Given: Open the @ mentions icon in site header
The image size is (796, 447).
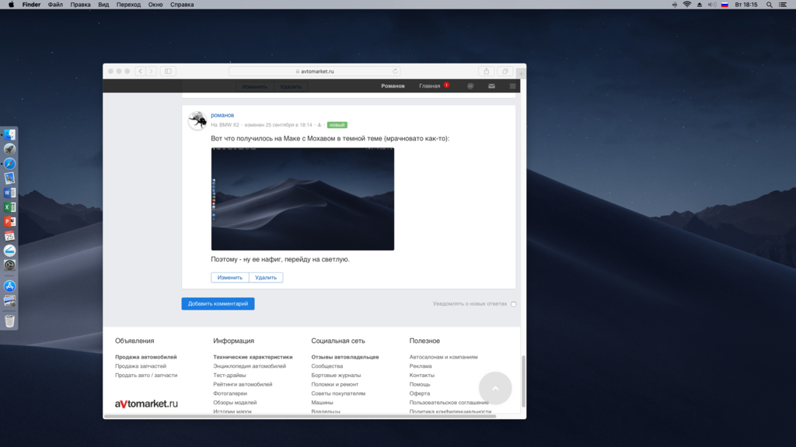Looking at the screenshot, I should tap(470, 86).
